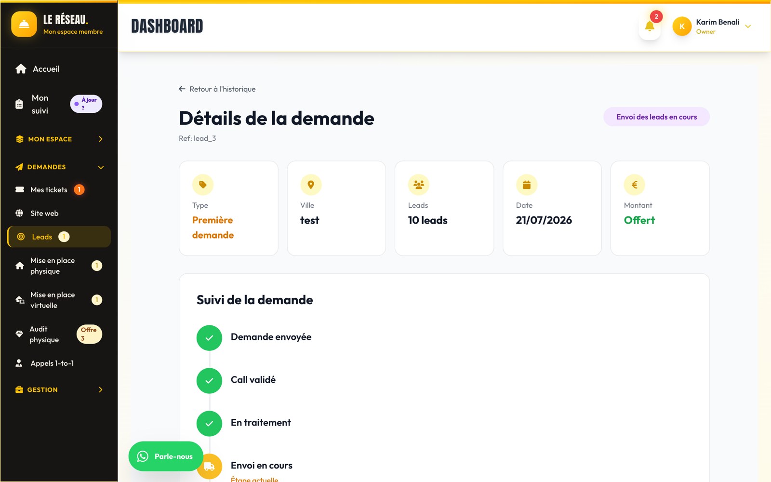Click the Date calendar icon
This screenshot has width=771, height=482.
coord(527,185)
